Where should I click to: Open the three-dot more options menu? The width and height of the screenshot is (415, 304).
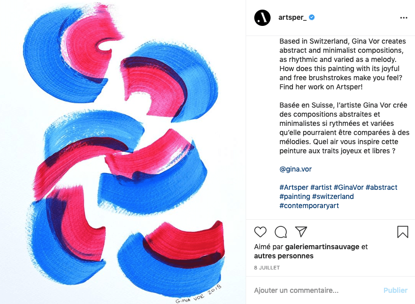[404, 18]
